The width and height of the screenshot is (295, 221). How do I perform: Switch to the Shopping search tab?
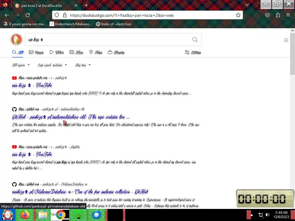[116, 52]
